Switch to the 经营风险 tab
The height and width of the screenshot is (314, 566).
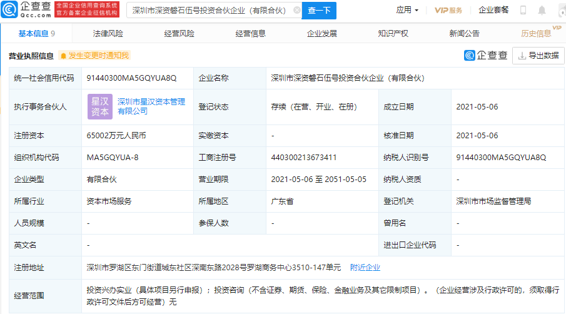pyautogui.click(x=179, y=34)
